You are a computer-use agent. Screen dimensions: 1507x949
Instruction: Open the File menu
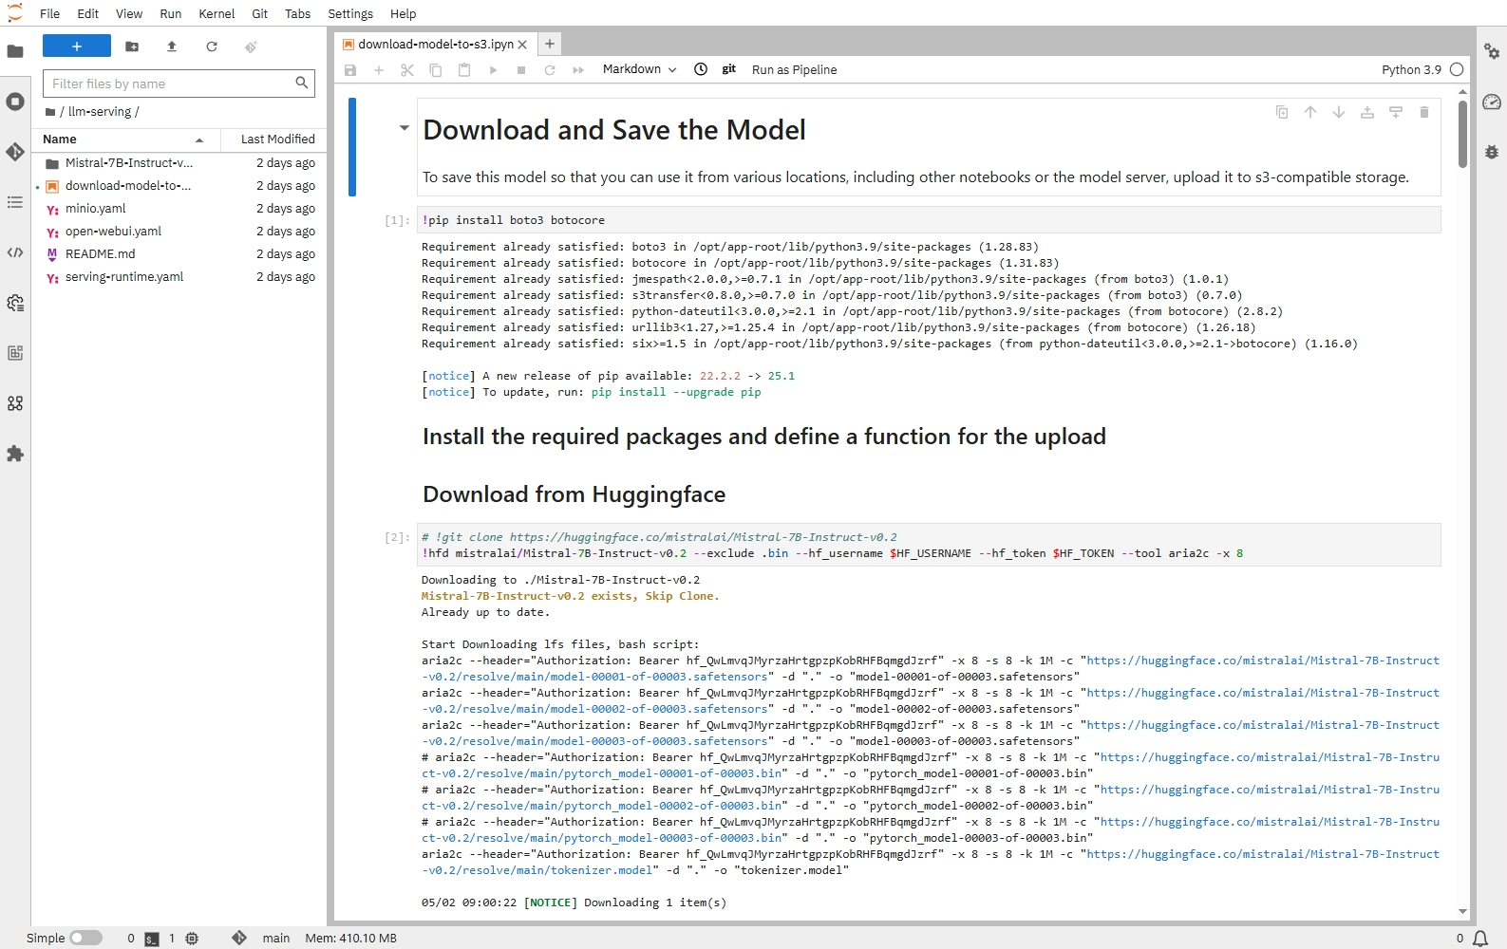coord(50,13)
